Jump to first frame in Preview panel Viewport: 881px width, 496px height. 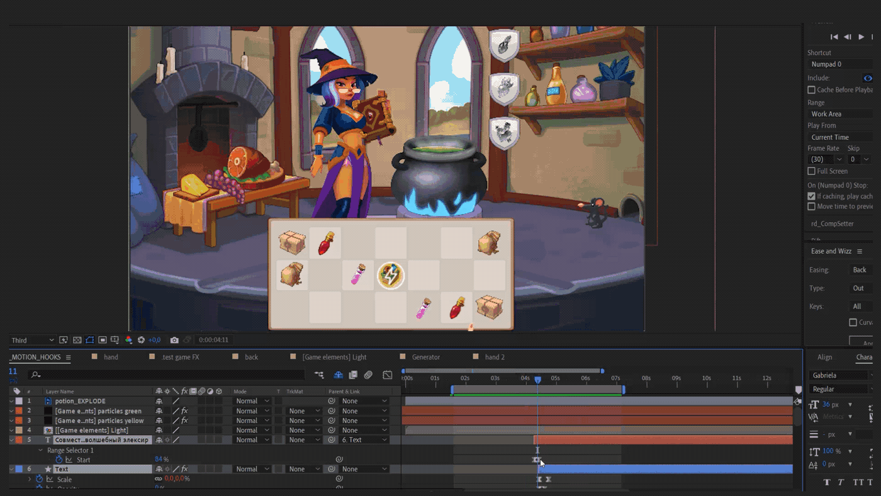[834, 37]
